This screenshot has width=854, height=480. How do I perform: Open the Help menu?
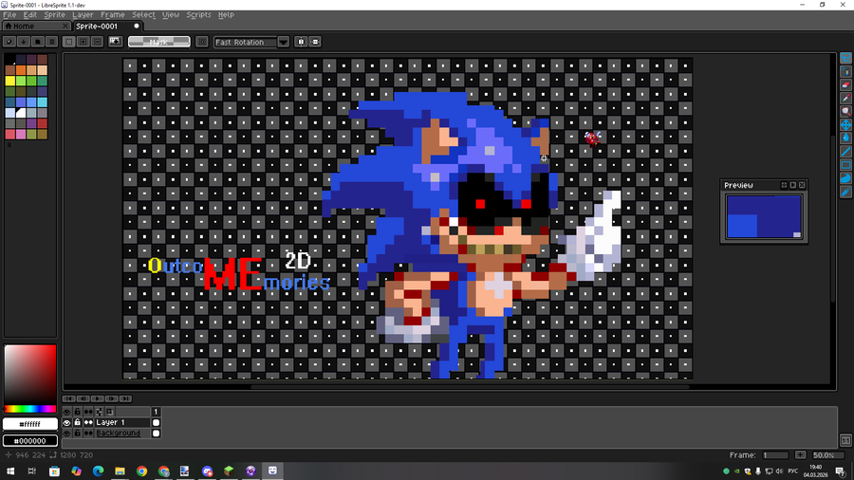226,14
